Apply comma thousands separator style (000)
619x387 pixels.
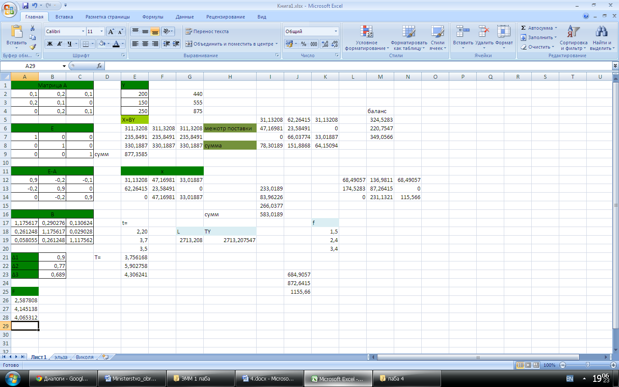click(314, 44)
